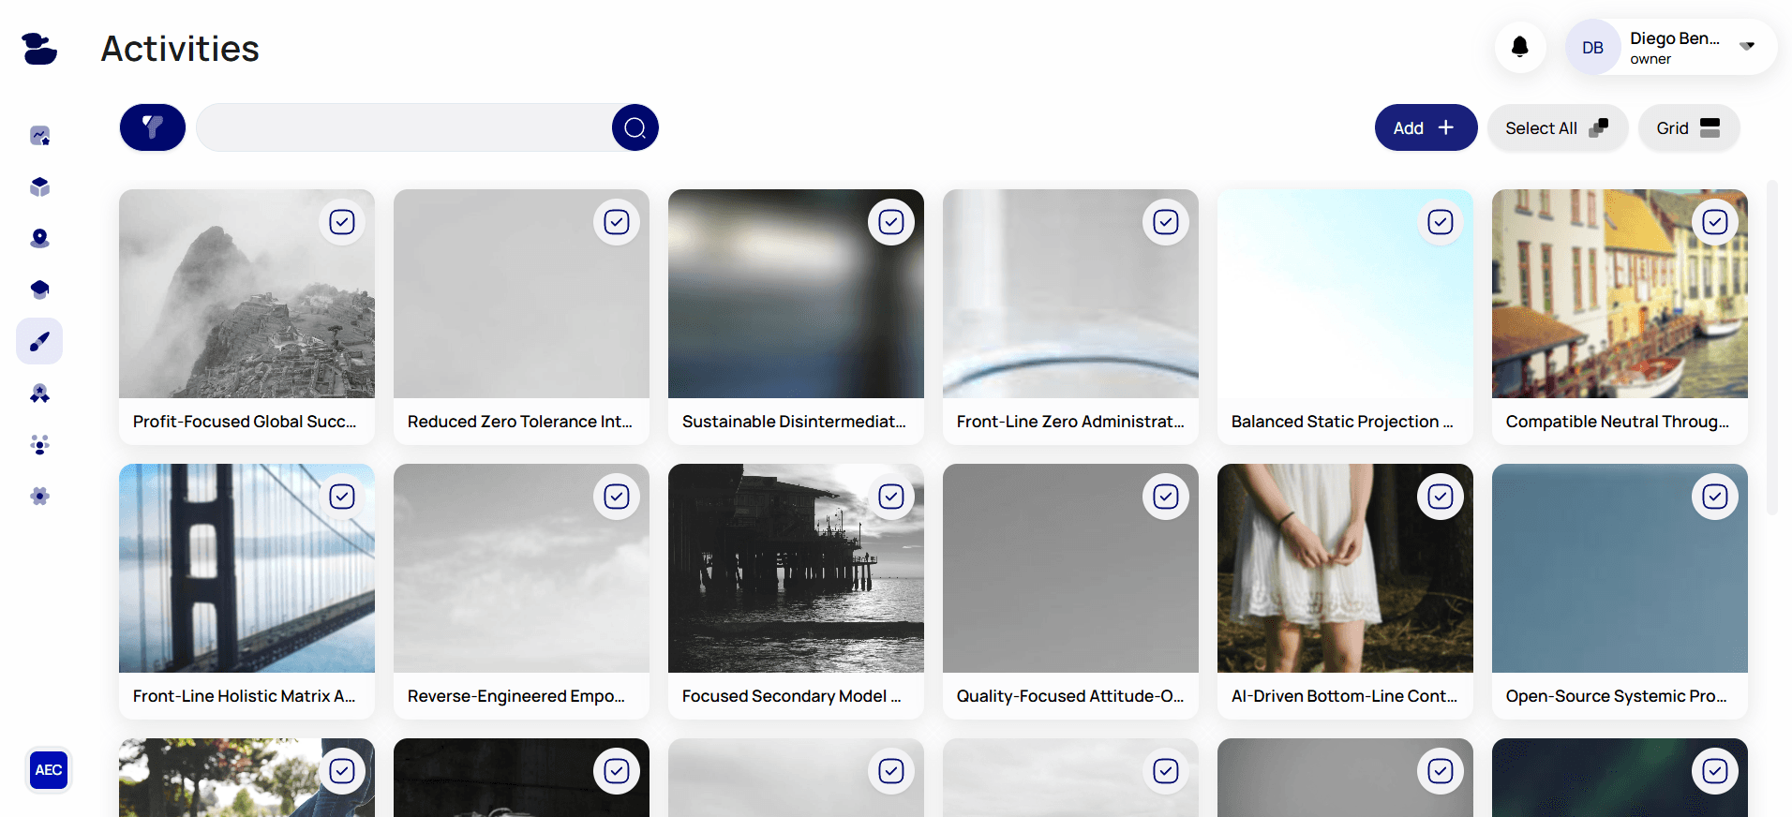The image size is (1792, 817).
Task: Open the people group sidebar icon
Action: [39, 394]
